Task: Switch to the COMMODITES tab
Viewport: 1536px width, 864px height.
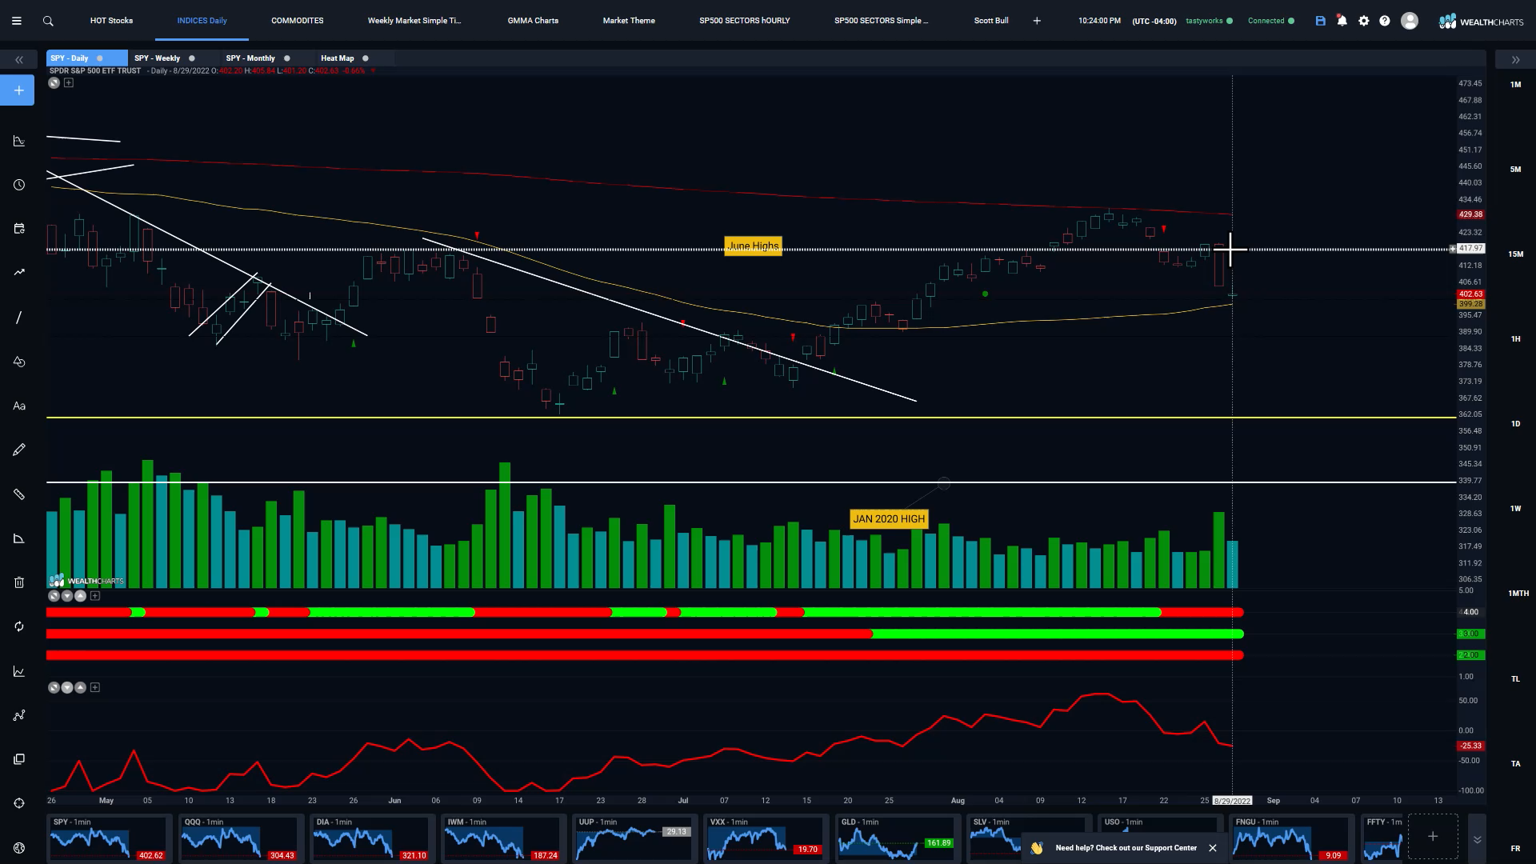Action: click(298, 21)
